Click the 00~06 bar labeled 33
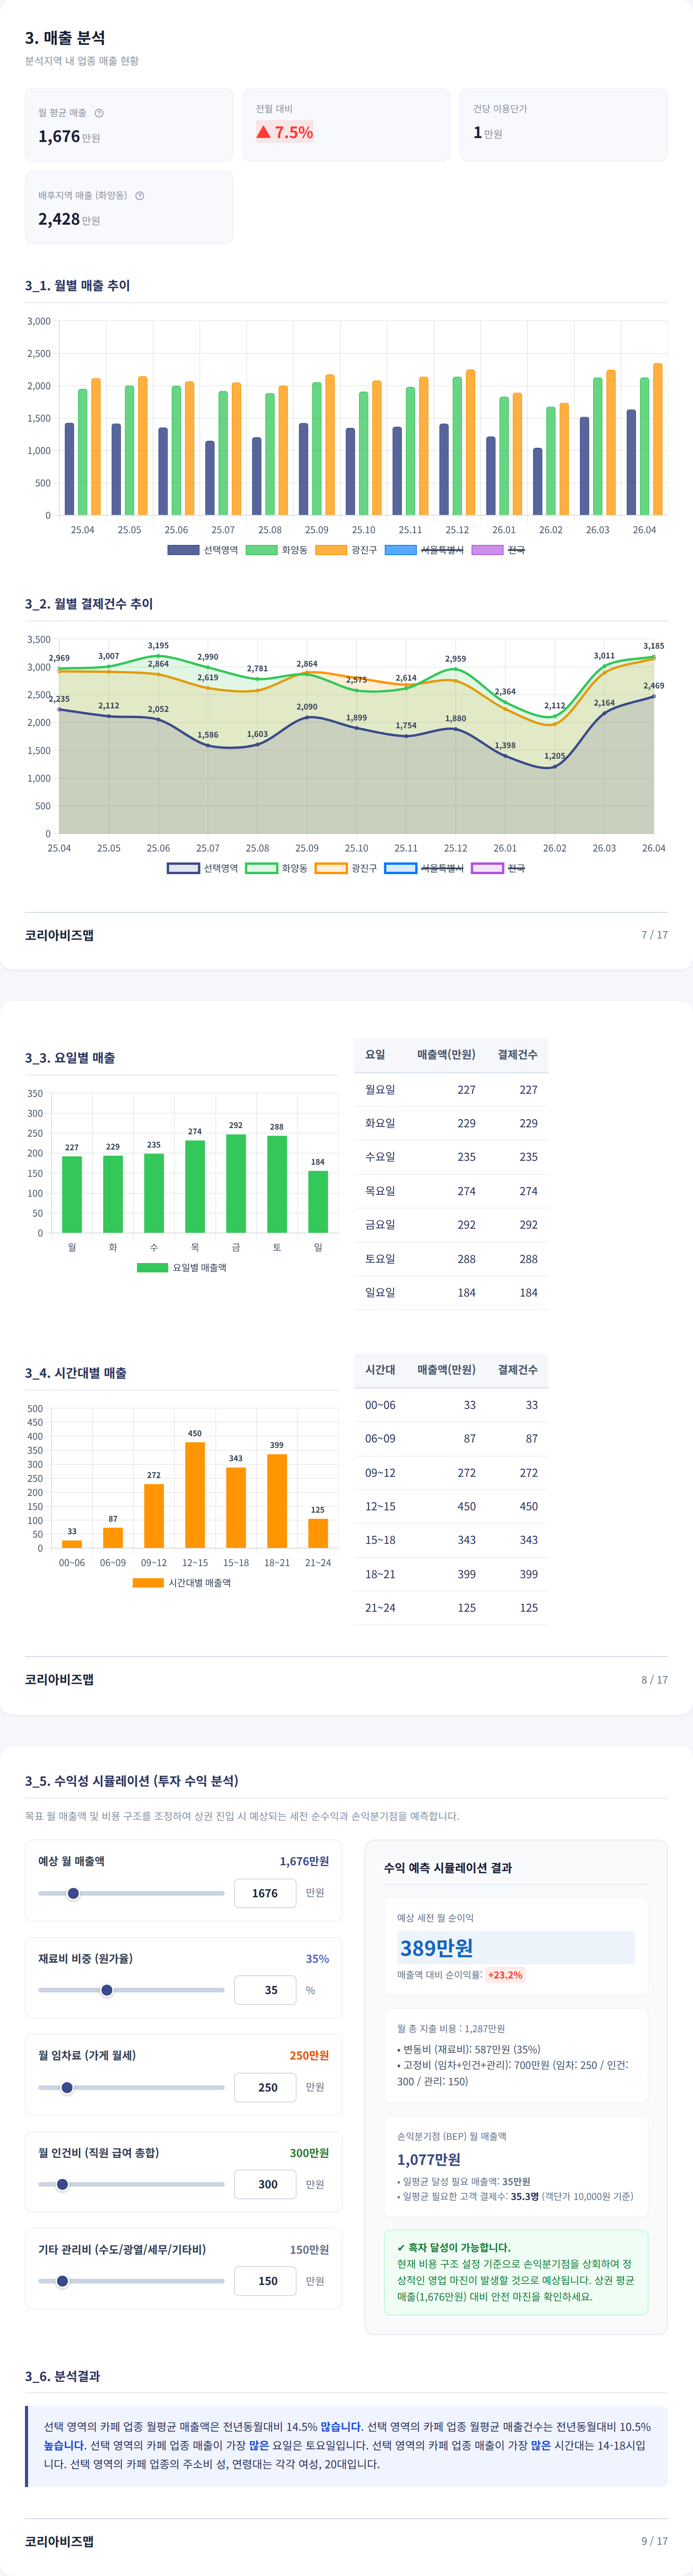The width and height of the screenshot is (693, 2576). (x=72, y=1544)
